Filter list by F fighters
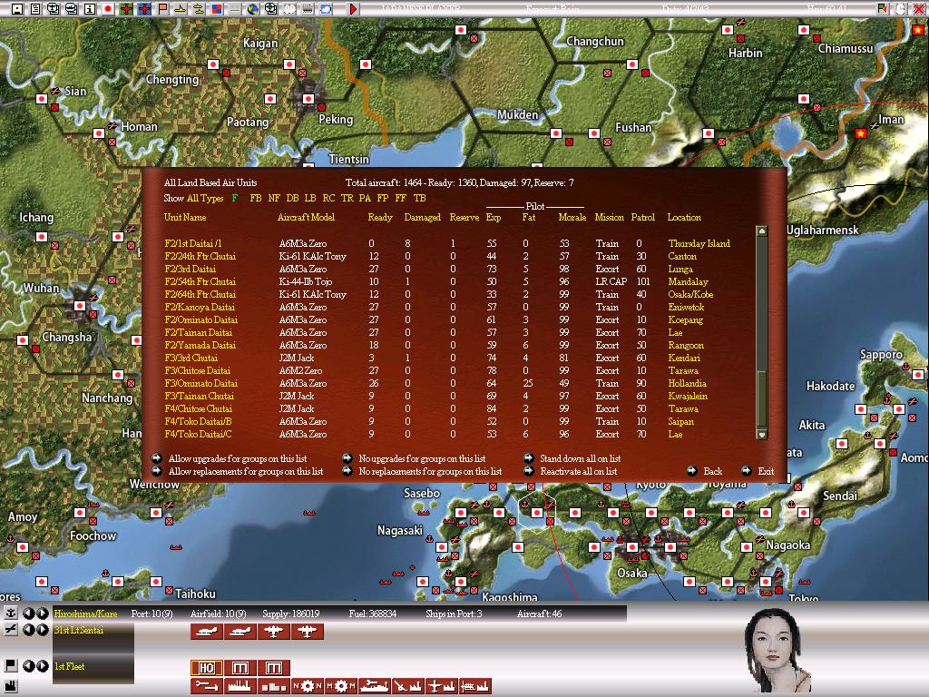Image resolution: width=929 pixels, height=697 pixels. point(235,198)
